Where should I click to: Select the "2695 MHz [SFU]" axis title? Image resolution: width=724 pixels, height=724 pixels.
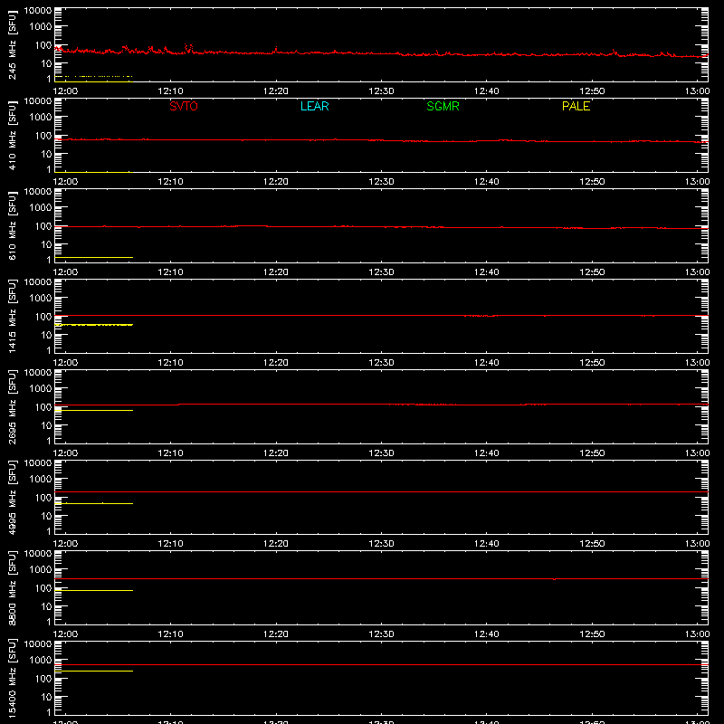pos(12,406)
